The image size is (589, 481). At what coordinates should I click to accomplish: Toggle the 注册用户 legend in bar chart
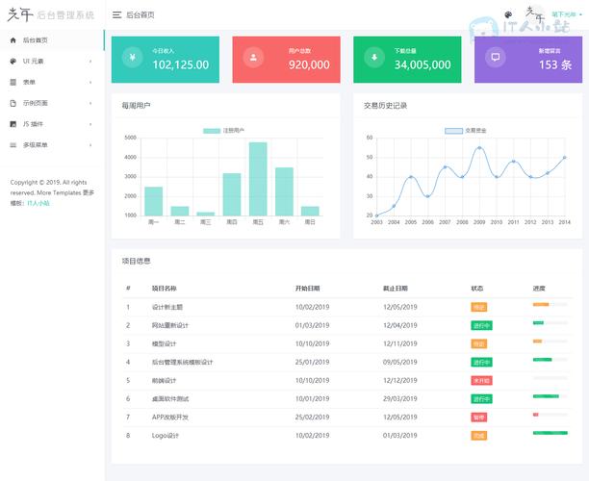click(224, 131)
